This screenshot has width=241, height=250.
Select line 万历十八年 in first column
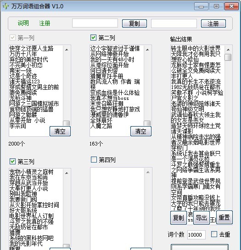[23, 54]
